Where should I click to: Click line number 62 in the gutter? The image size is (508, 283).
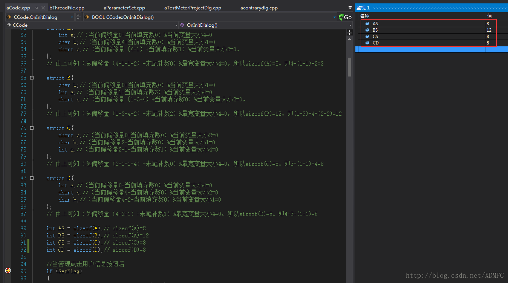tap(23, 35)
